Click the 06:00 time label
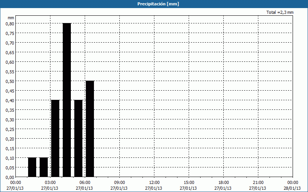This screenshot has height=192, width=308. tap(85, 183)
